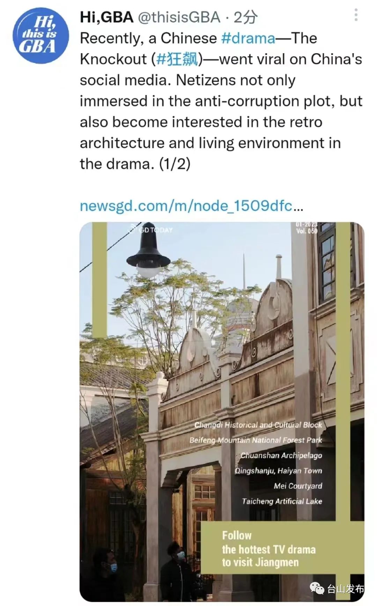Select Mei Courtyard listing
Image resolution: width=377 pixels, height=606 pixels.
pyautogui.click(x=298, y=486)
